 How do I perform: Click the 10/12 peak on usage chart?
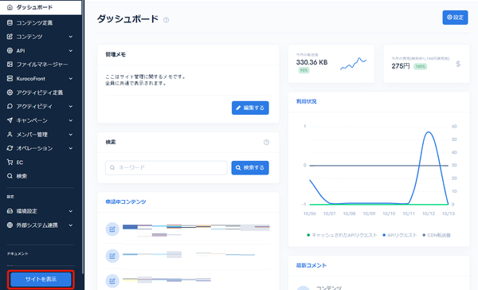429,132
